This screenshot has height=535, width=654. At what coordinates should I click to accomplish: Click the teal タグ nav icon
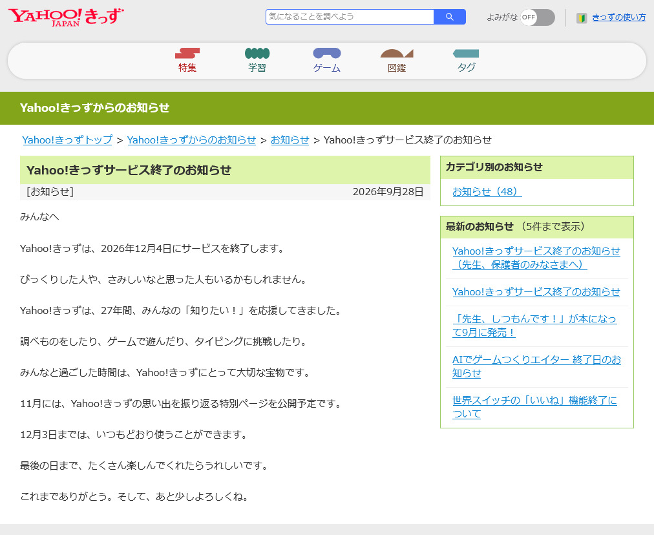coord(466,54)
